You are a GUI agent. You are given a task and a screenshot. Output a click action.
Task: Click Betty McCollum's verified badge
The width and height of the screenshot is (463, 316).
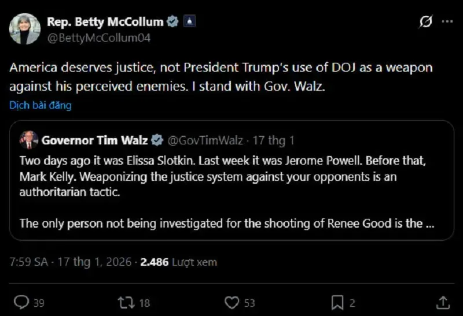(172, 22)
